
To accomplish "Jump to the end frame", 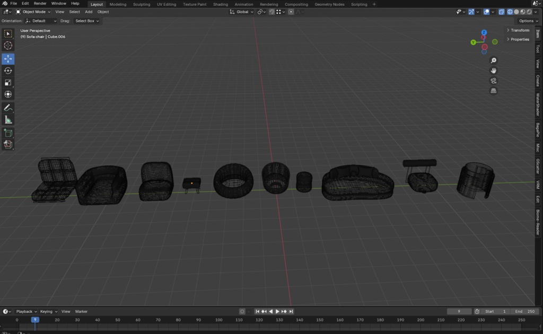I will pos(291,312).
